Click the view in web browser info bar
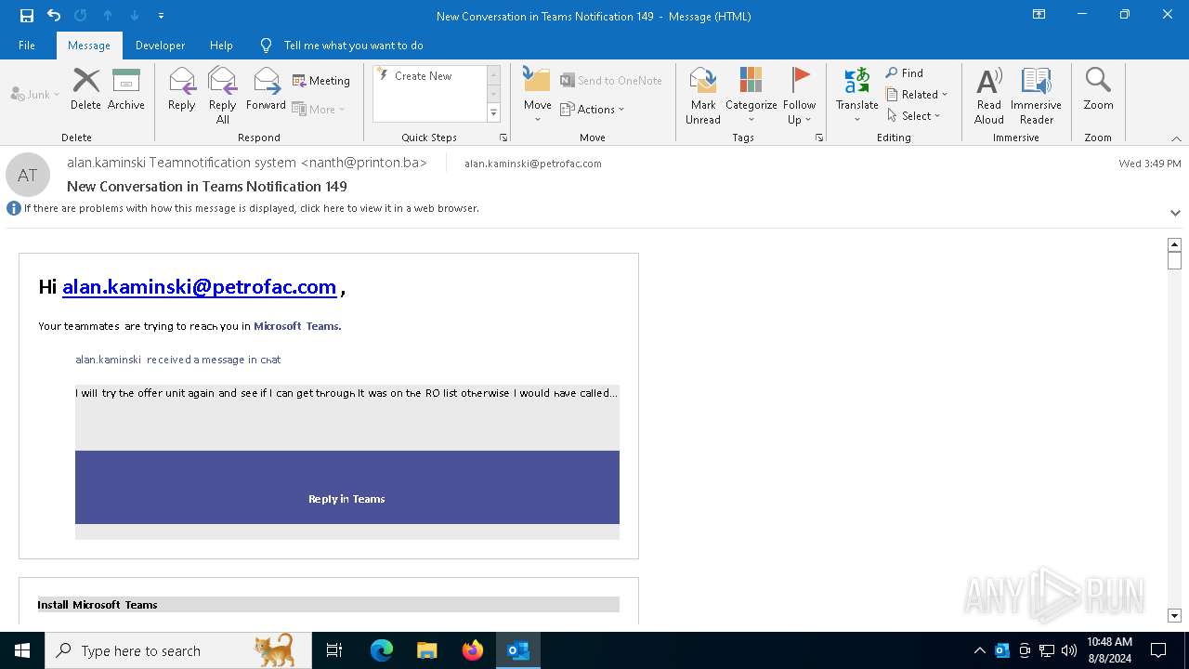The width and height of the screenshot is (1189, 669). pyautogui.click(x=251, y=208)
